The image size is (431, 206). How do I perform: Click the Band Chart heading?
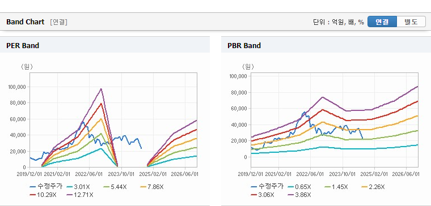pyautogui.click(x=26, y=22)
